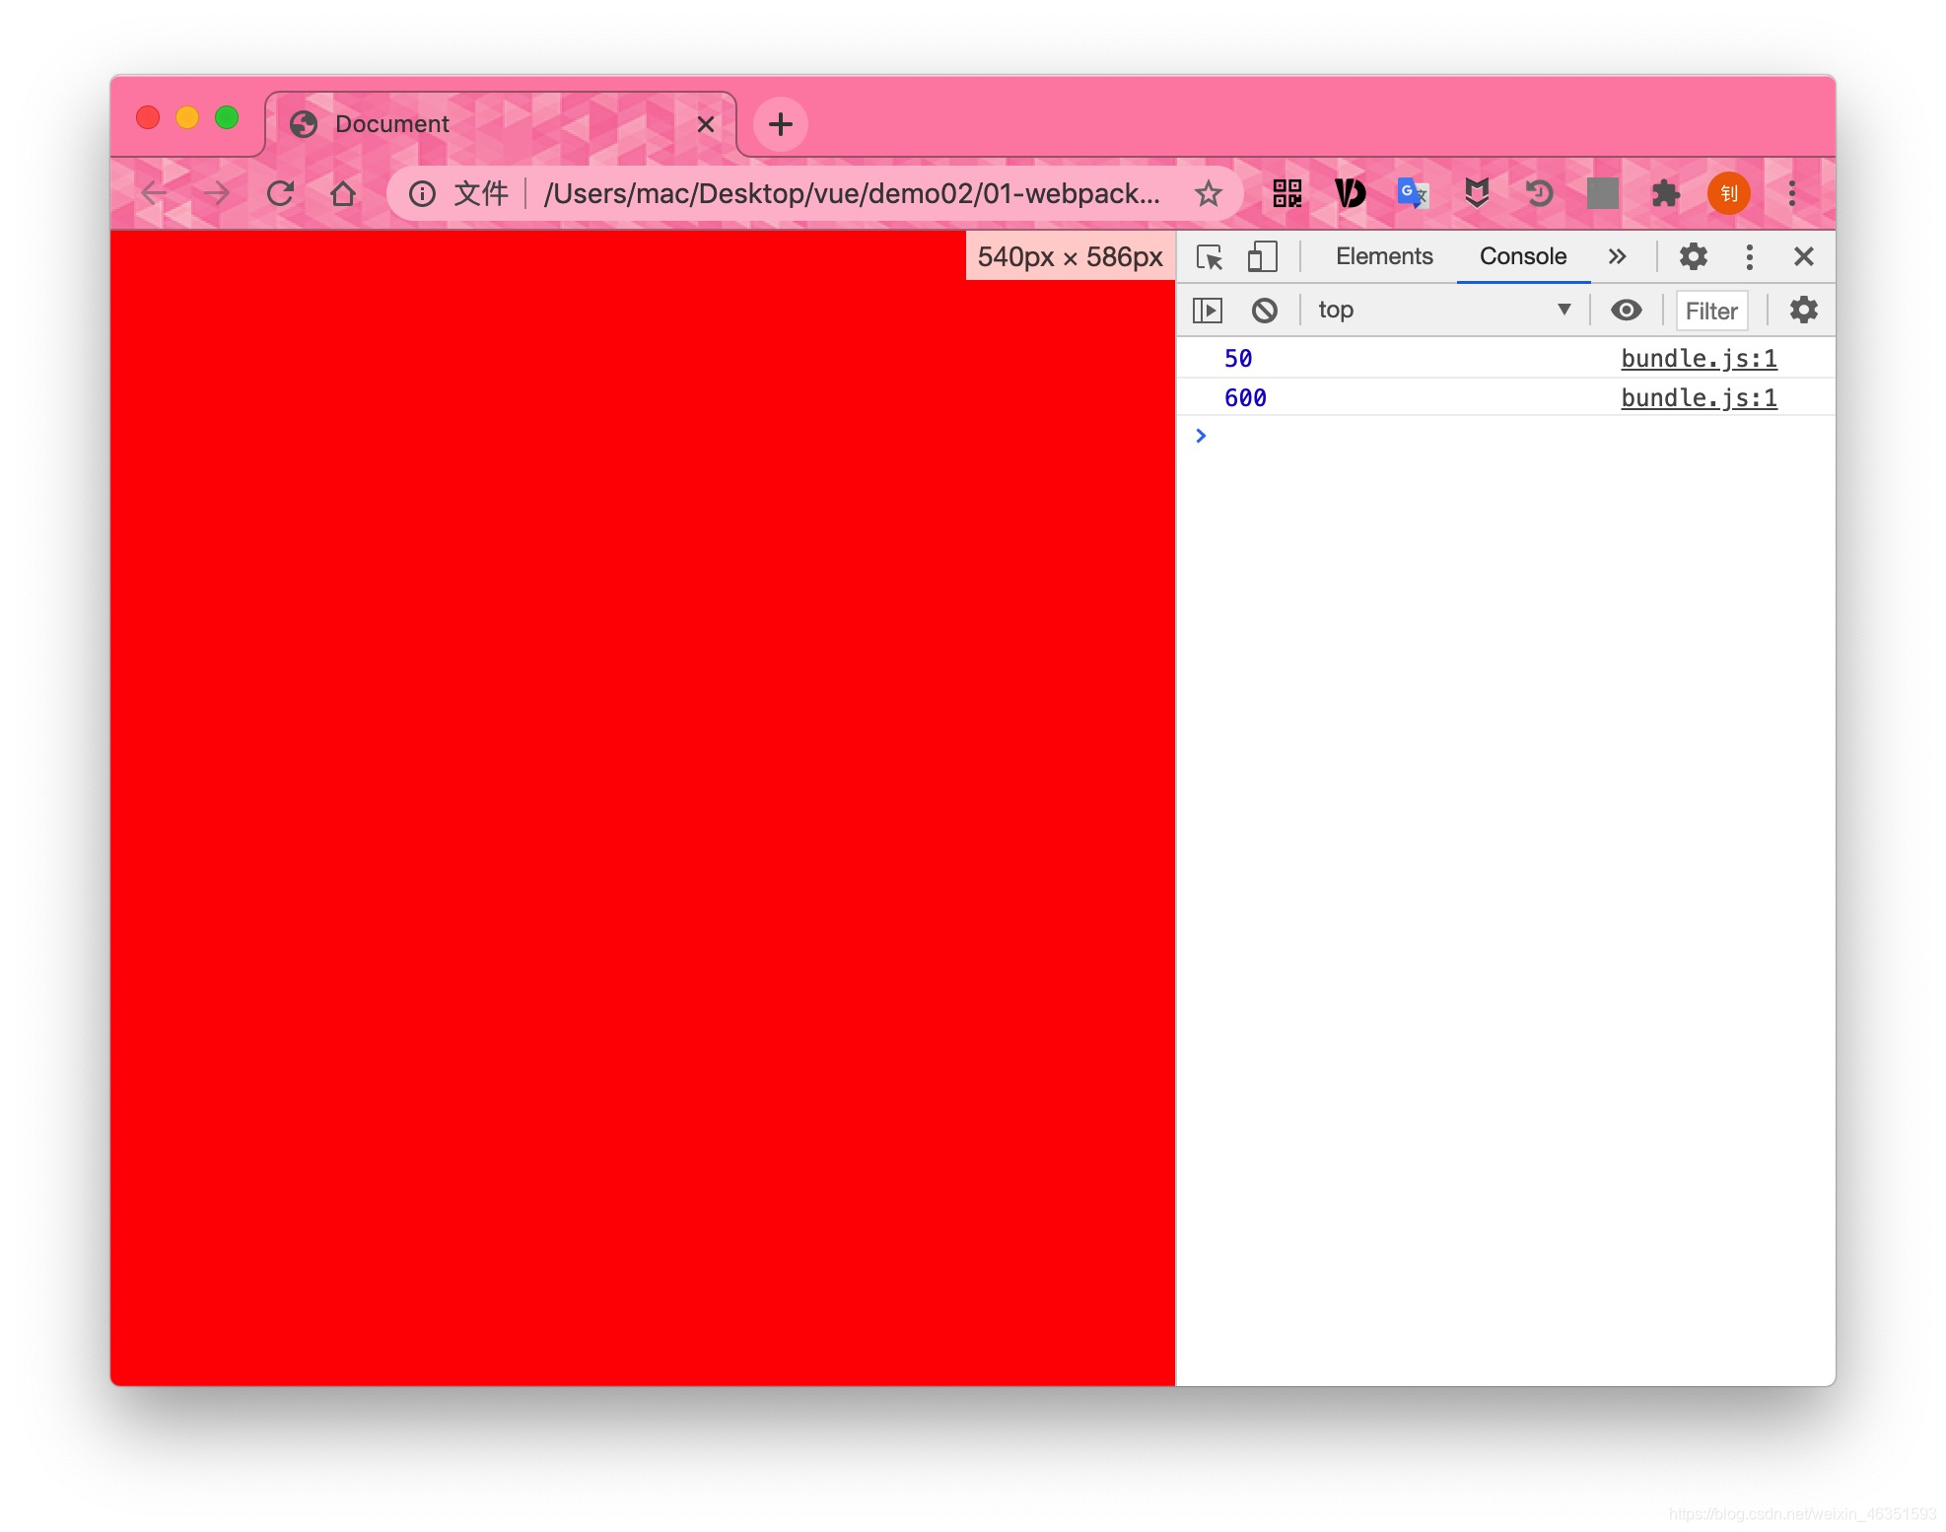Select the Console tab
The image size is (1946, 1532).
point(1523,256)
